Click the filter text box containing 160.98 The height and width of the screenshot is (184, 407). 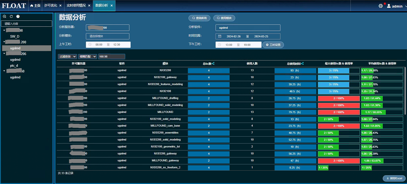(112, 56)
